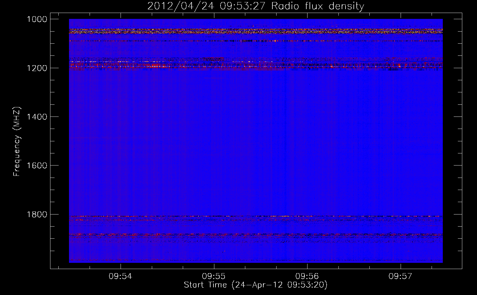
Task: Click the 1600 frequency axis label
Action: (x=37, y=165)
